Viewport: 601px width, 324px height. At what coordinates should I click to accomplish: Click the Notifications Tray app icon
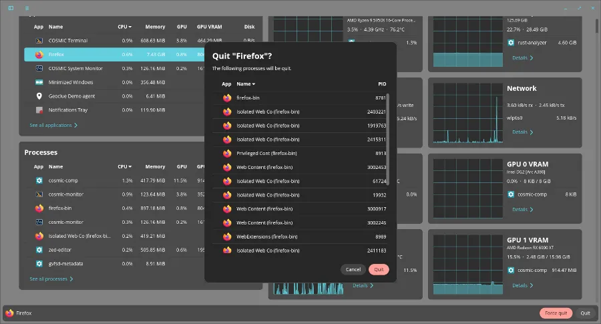[x=39, y=110]
